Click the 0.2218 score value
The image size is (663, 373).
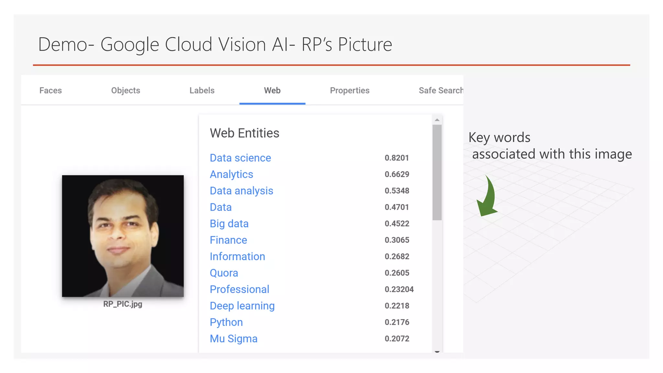click(397, 306)
